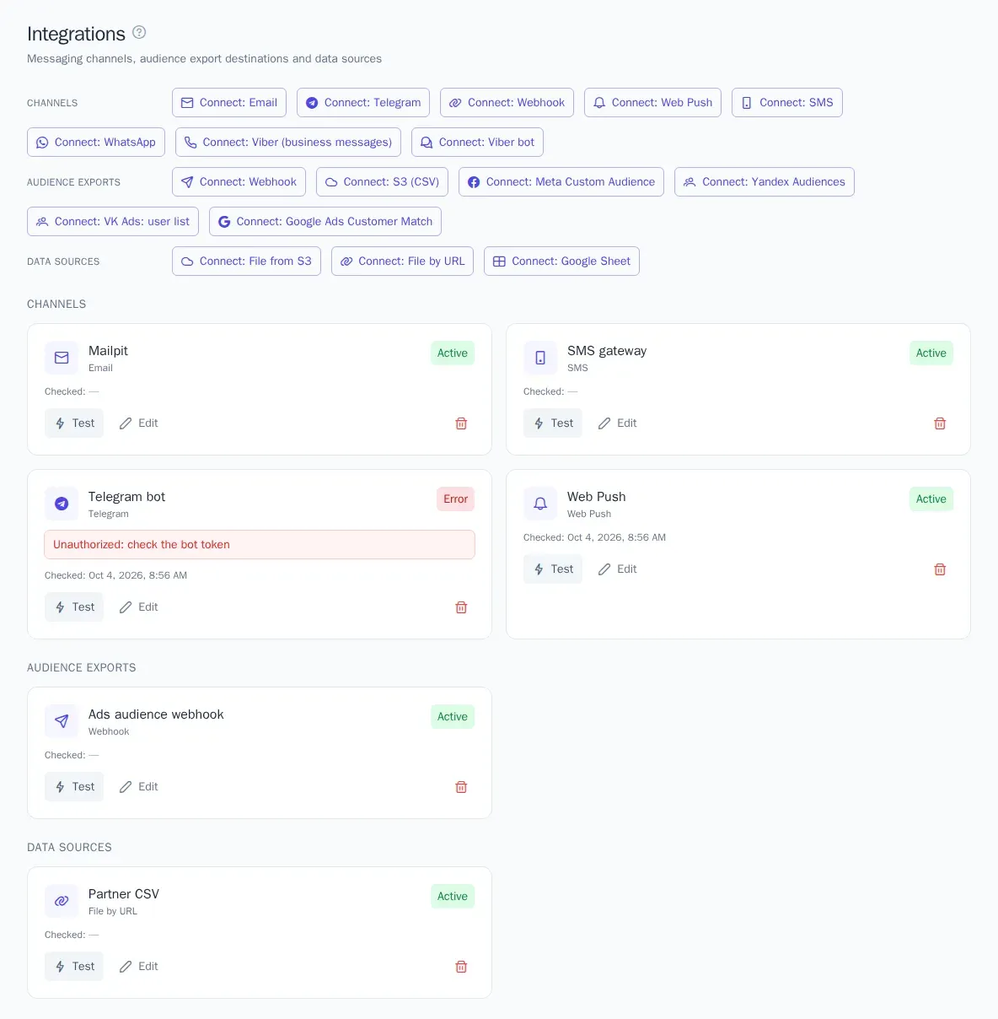Delete the Web Push integration
Screen dimensions: 998x1019
940,569
